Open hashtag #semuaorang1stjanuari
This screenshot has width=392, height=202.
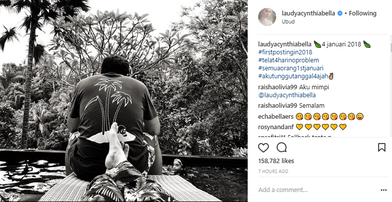click(291, 68)
